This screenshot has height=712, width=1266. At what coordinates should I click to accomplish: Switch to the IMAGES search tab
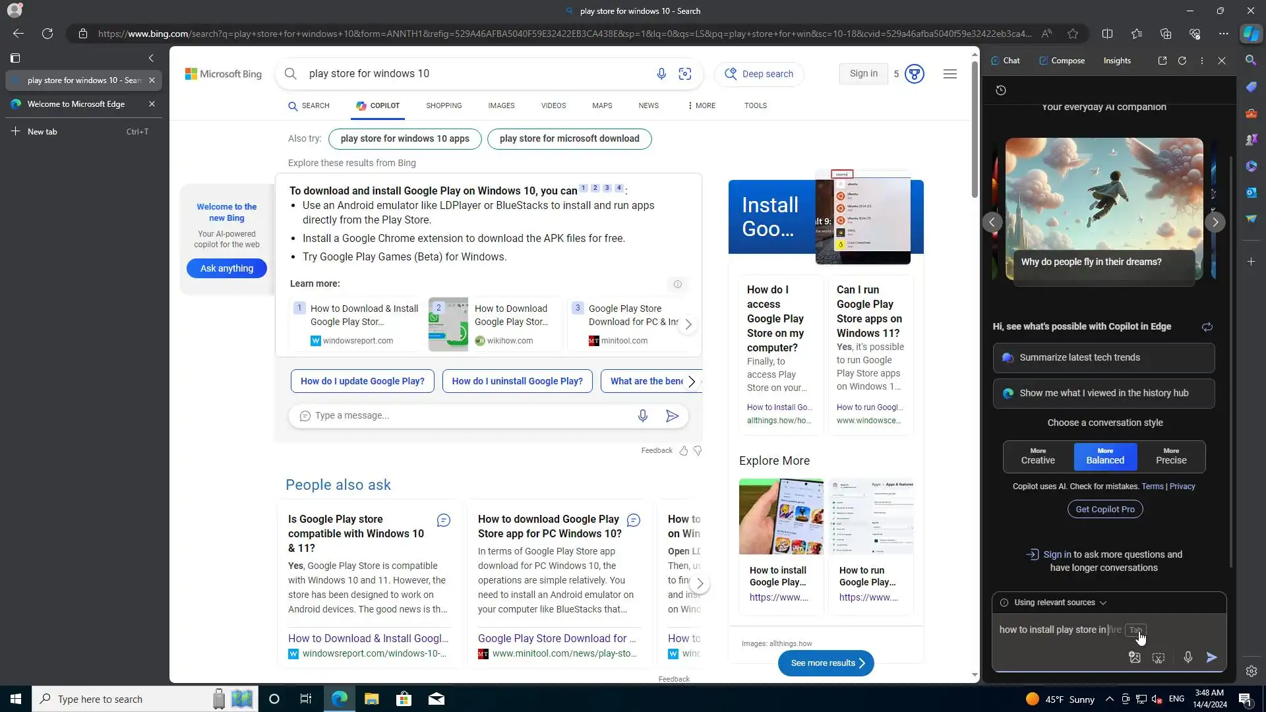[501, 105]
